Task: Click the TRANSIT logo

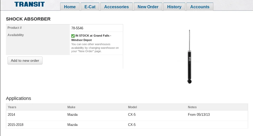Action: (30, 4)
